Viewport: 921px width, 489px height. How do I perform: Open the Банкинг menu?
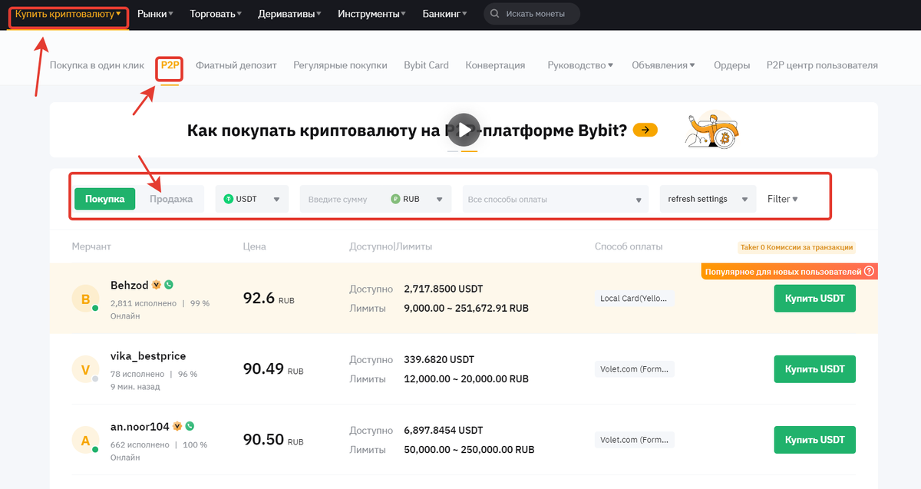point(444,14)
